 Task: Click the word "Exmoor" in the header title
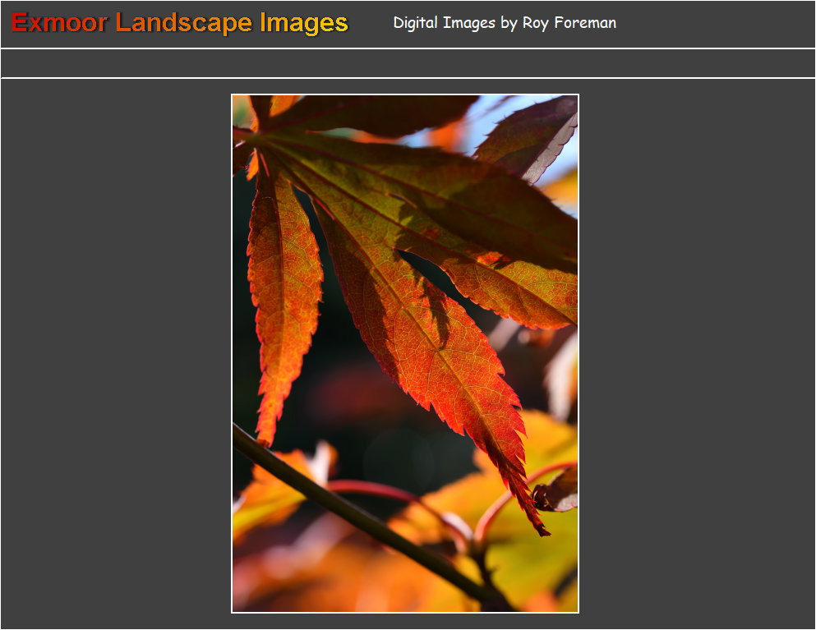point(59,23)
